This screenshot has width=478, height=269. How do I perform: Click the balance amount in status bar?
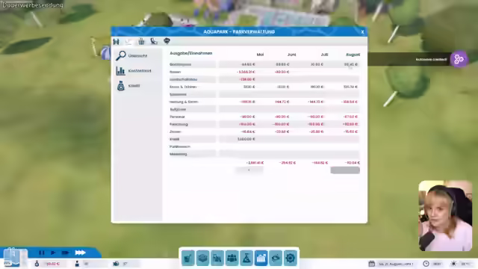(53, 264)
